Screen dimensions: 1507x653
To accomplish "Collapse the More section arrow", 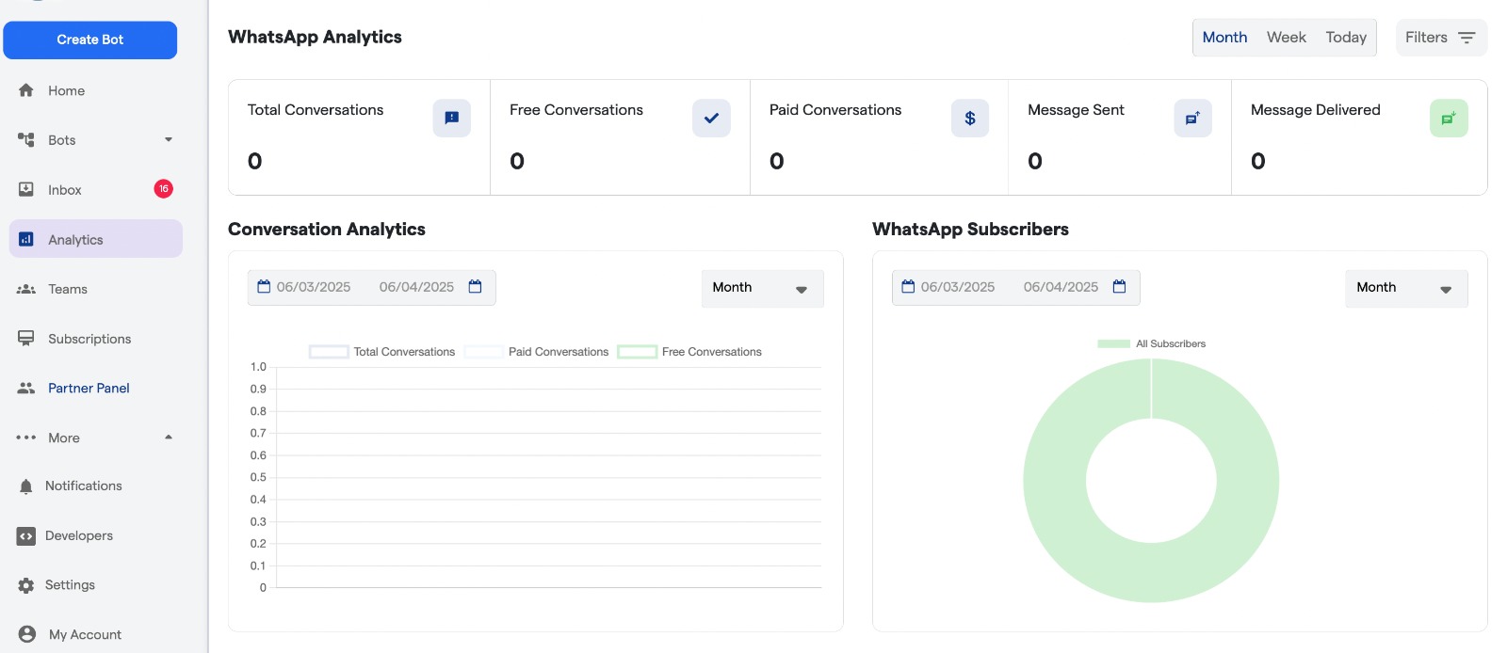I will click(x=169, y=438).
